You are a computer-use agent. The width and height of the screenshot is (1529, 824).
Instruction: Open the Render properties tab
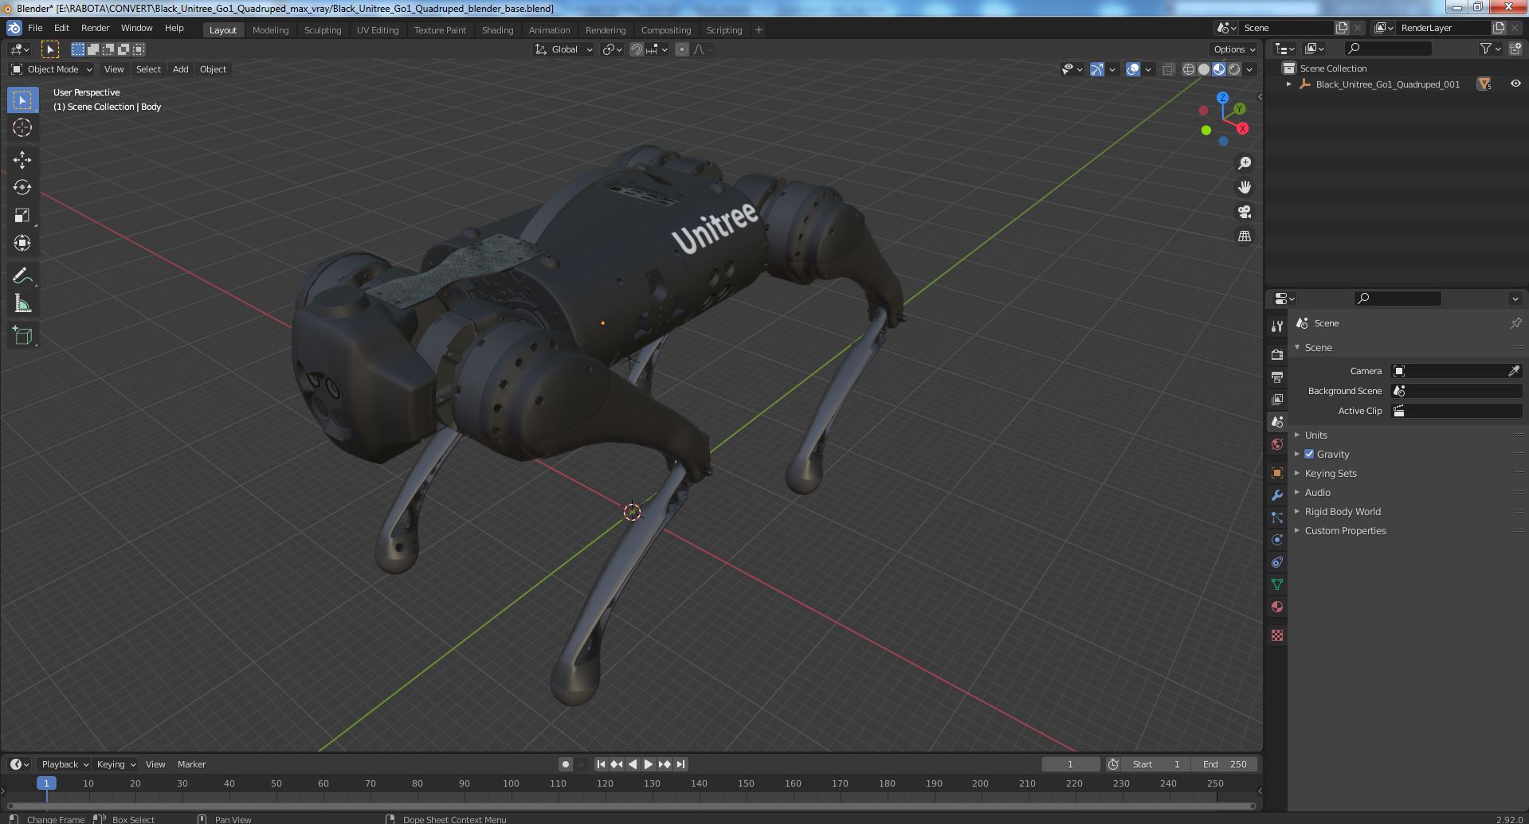(x=1277, y=354)
